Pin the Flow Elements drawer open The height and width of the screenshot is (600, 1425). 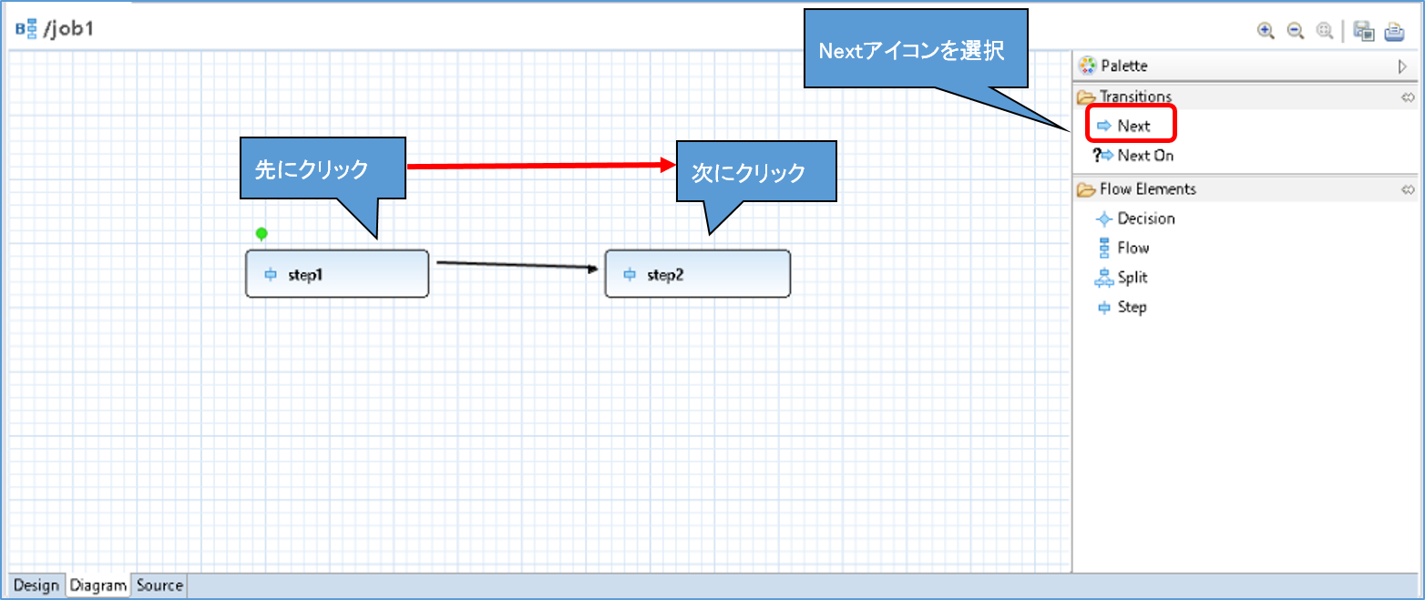[1407, 189]
